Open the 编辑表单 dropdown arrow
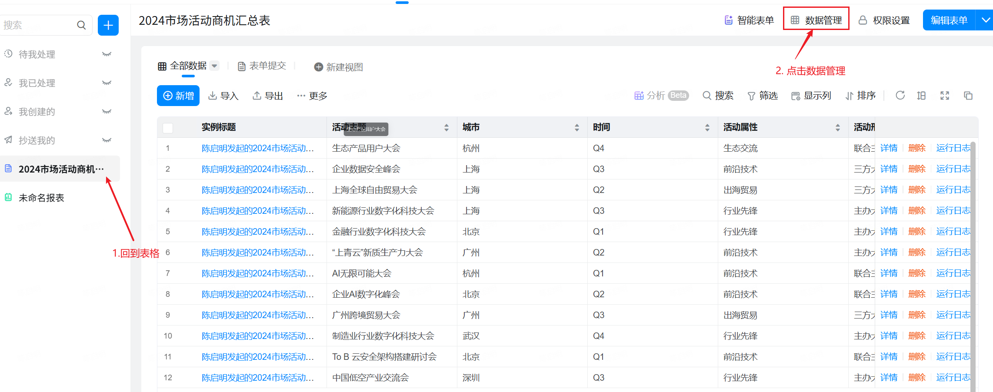 pyautogui.click(x=986, y=20)
